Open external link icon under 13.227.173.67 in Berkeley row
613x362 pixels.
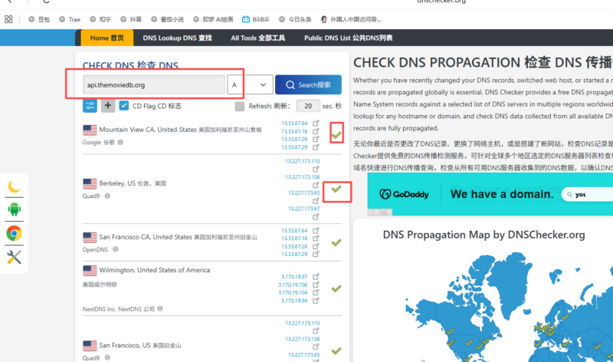[316, 216]
